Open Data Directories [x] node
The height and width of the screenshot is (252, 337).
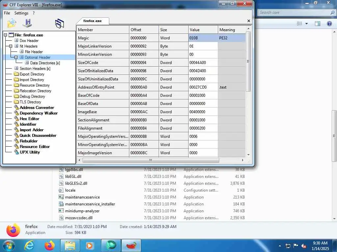45,63
